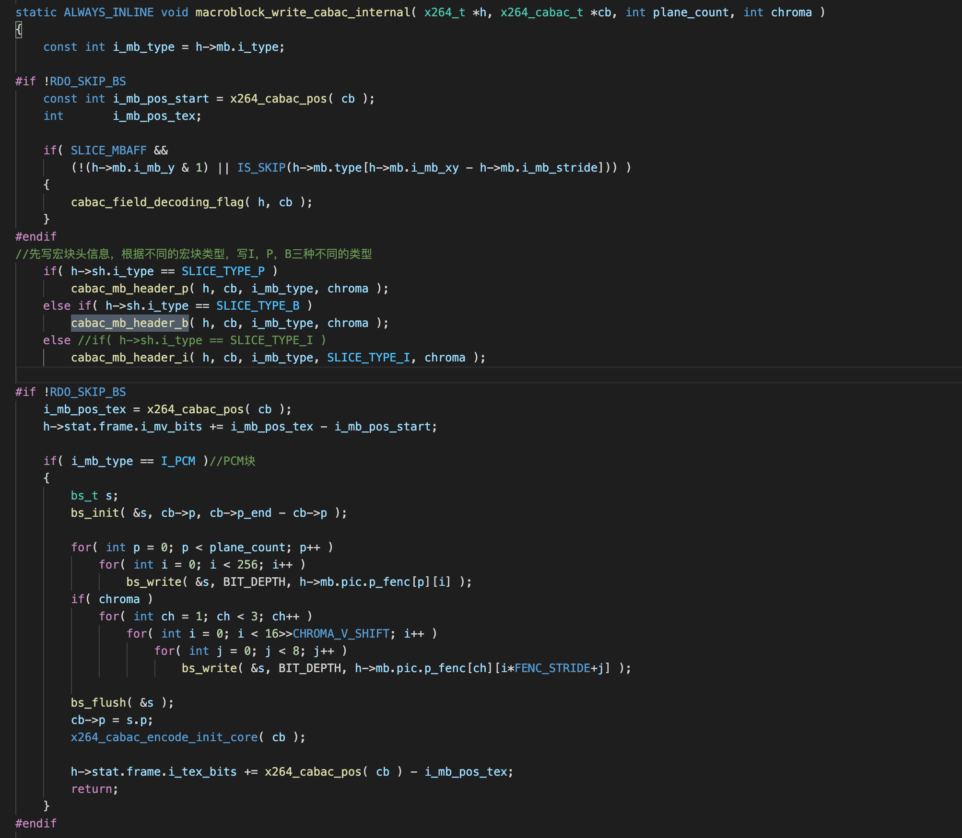This screenshot has width=962, height=838.
Task: Click the empty line below cabac_mb_header_i
Action: [488, 375]
